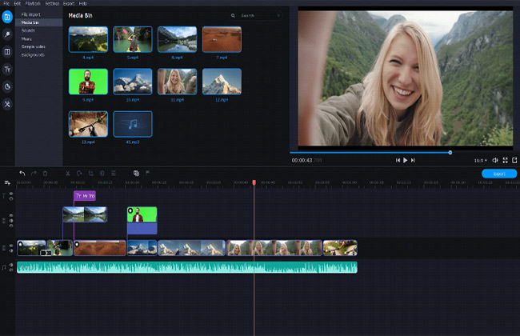Open the Add Track menu on timeline
This screenshot has height=336, width=520.
pos(7,183)
